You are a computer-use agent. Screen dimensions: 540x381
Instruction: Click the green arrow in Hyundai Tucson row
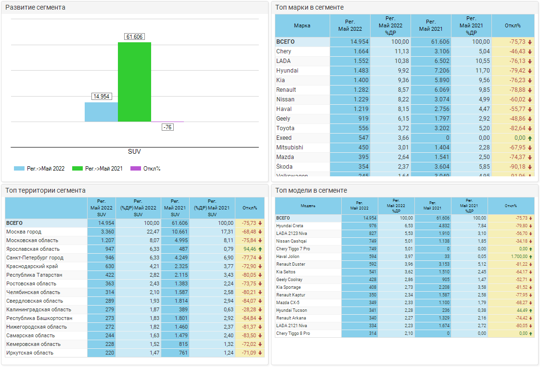point(530,310)
